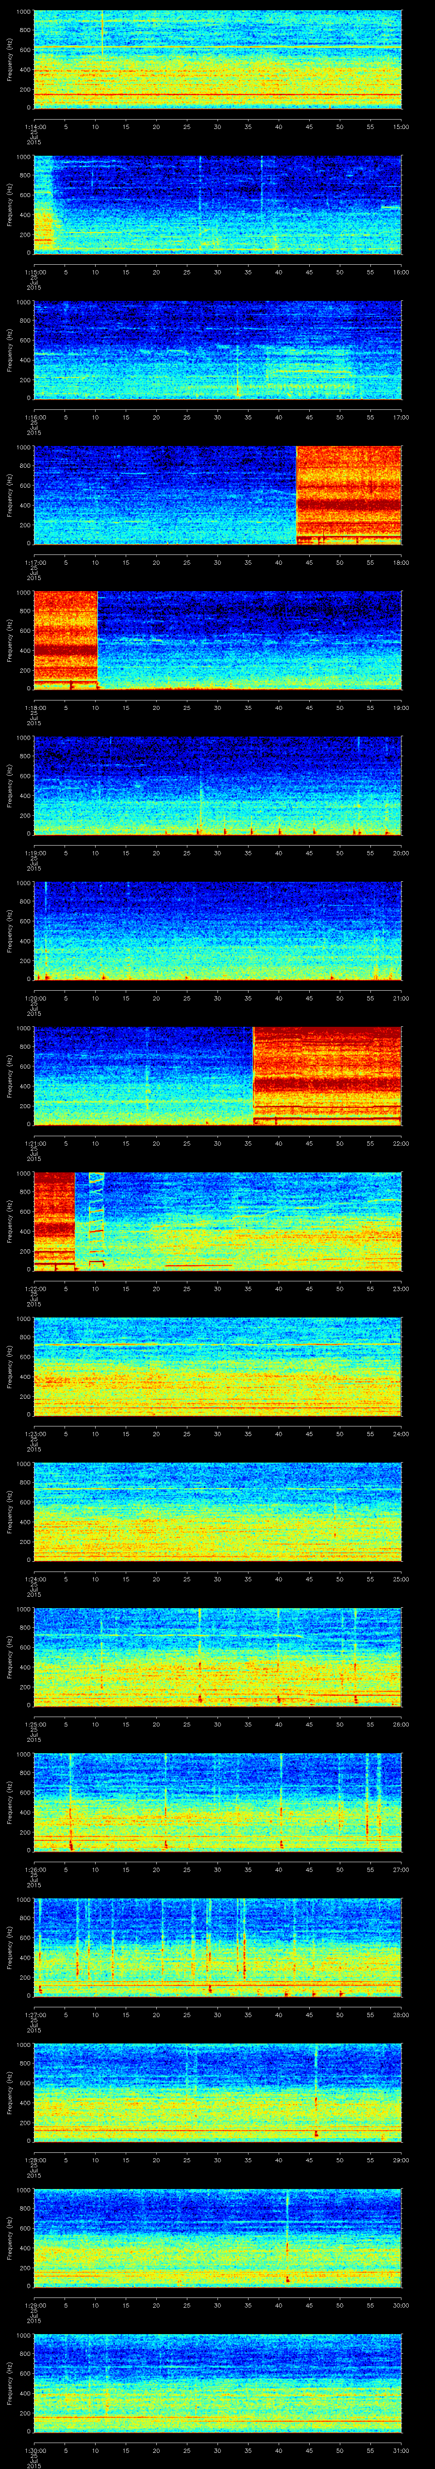Click the 1:20:00 start time label

[x=34, y=998]
